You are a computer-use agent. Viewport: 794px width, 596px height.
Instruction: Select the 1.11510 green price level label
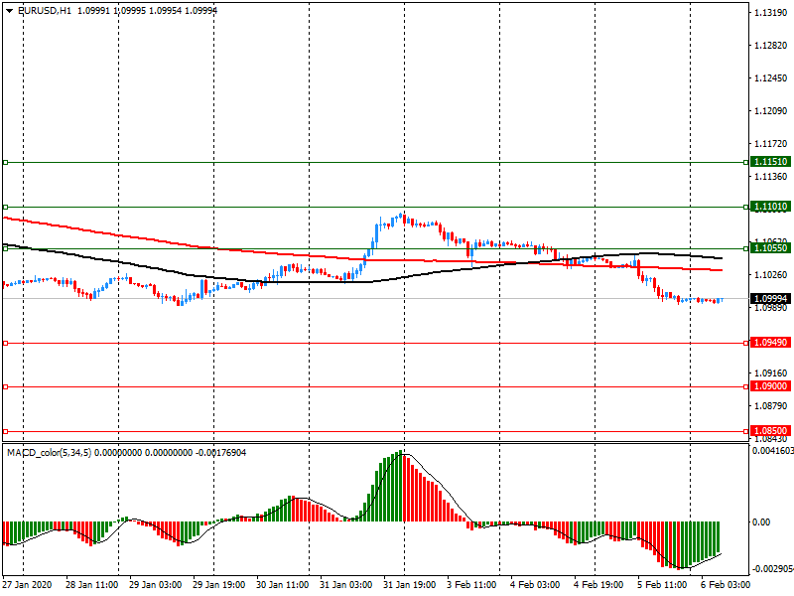point(769,161)
